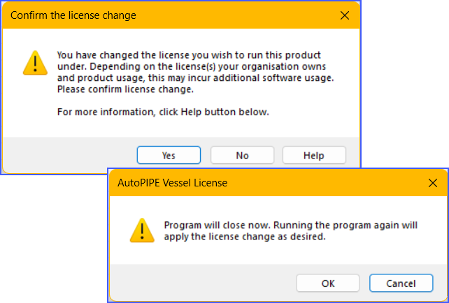
Task: Click the gray footer left of the OK button
Action: pyautogui.click(x=203, y=283)
